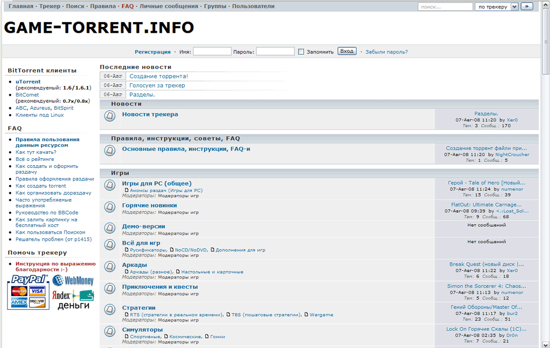Click the forum icon next to Аркады

110,266
